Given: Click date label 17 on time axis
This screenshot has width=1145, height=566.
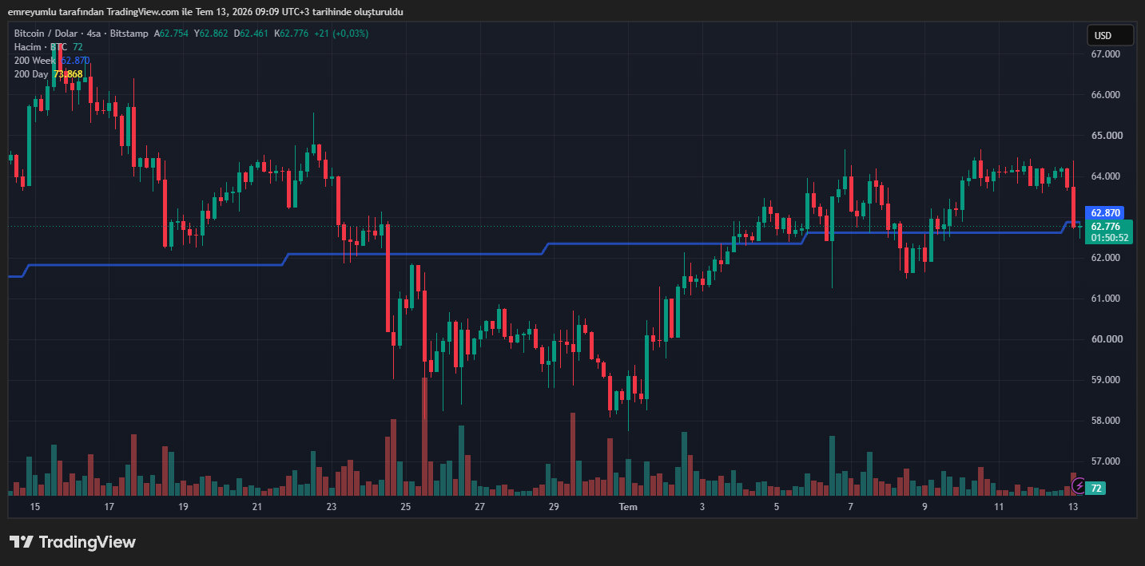Looking at the screenshot, I should (x=109, y=507).
